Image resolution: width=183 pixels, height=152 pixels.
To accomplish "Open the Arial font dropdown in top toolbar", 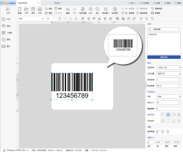I will 31,19.
